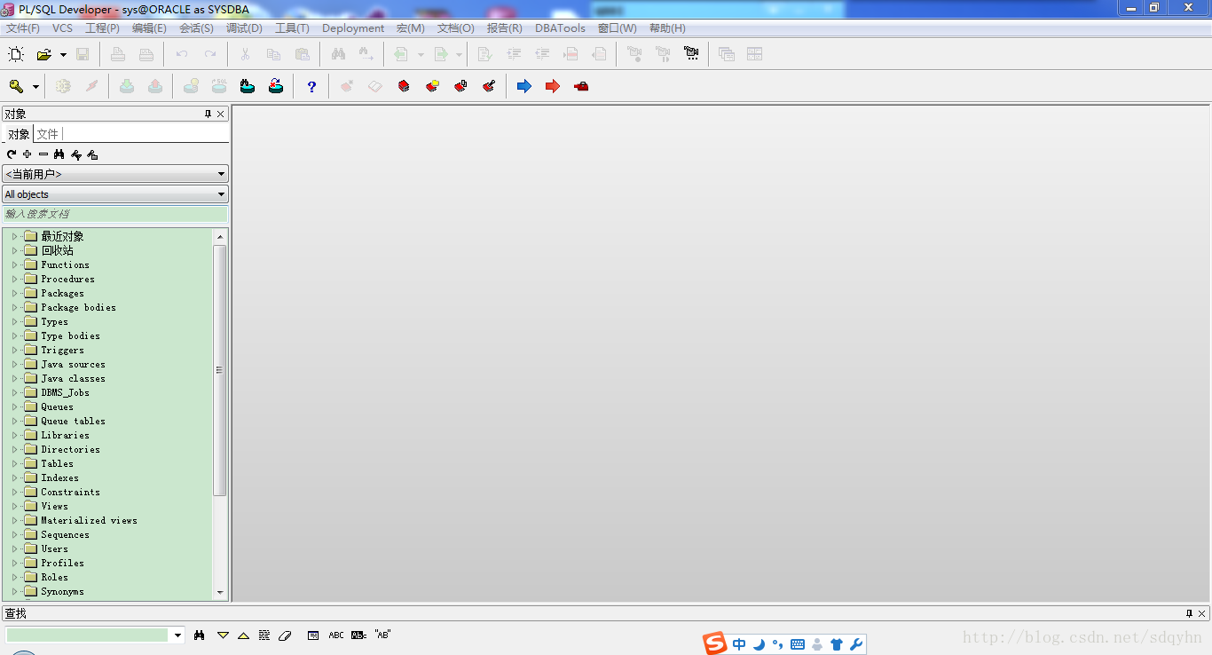Screen dimensions: 1212x655
Task: Click the Find bar text input
Action: click(x=88, y=635)
